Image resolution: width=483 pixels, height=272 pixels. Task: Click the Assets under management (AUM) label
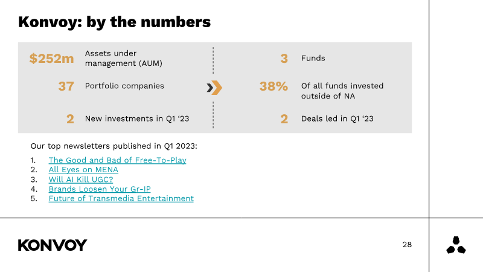click(124, 58)
